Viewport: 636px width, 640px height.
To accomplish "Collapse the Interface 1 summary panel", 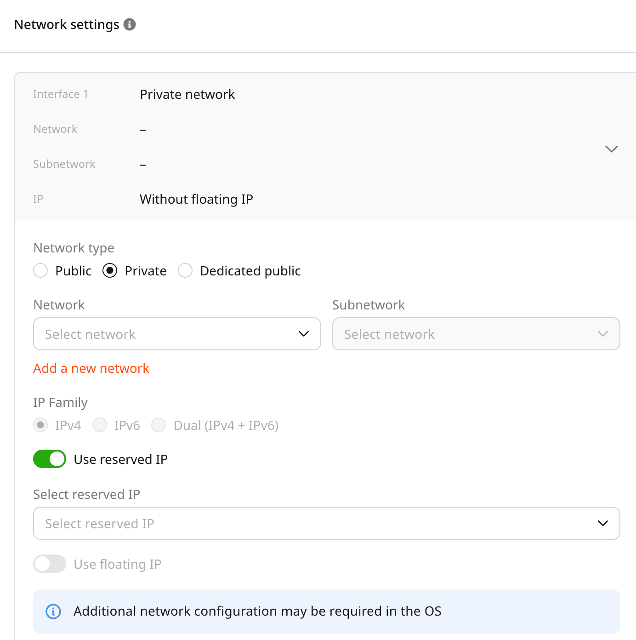I will click(611, 149).
